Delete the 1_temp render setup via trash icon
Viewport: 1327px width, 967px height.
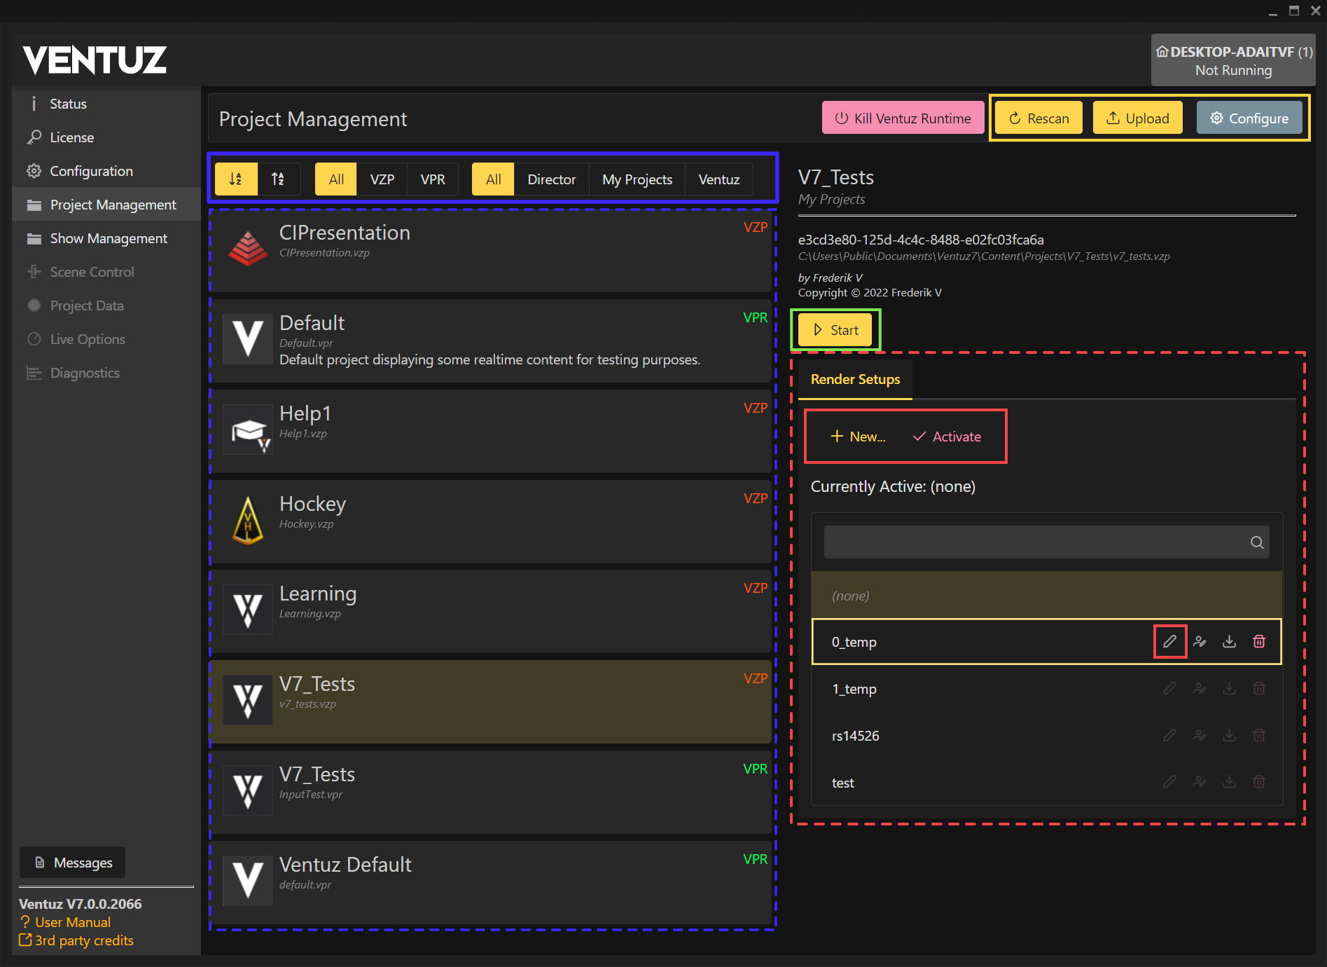[x=1258, y=688]
